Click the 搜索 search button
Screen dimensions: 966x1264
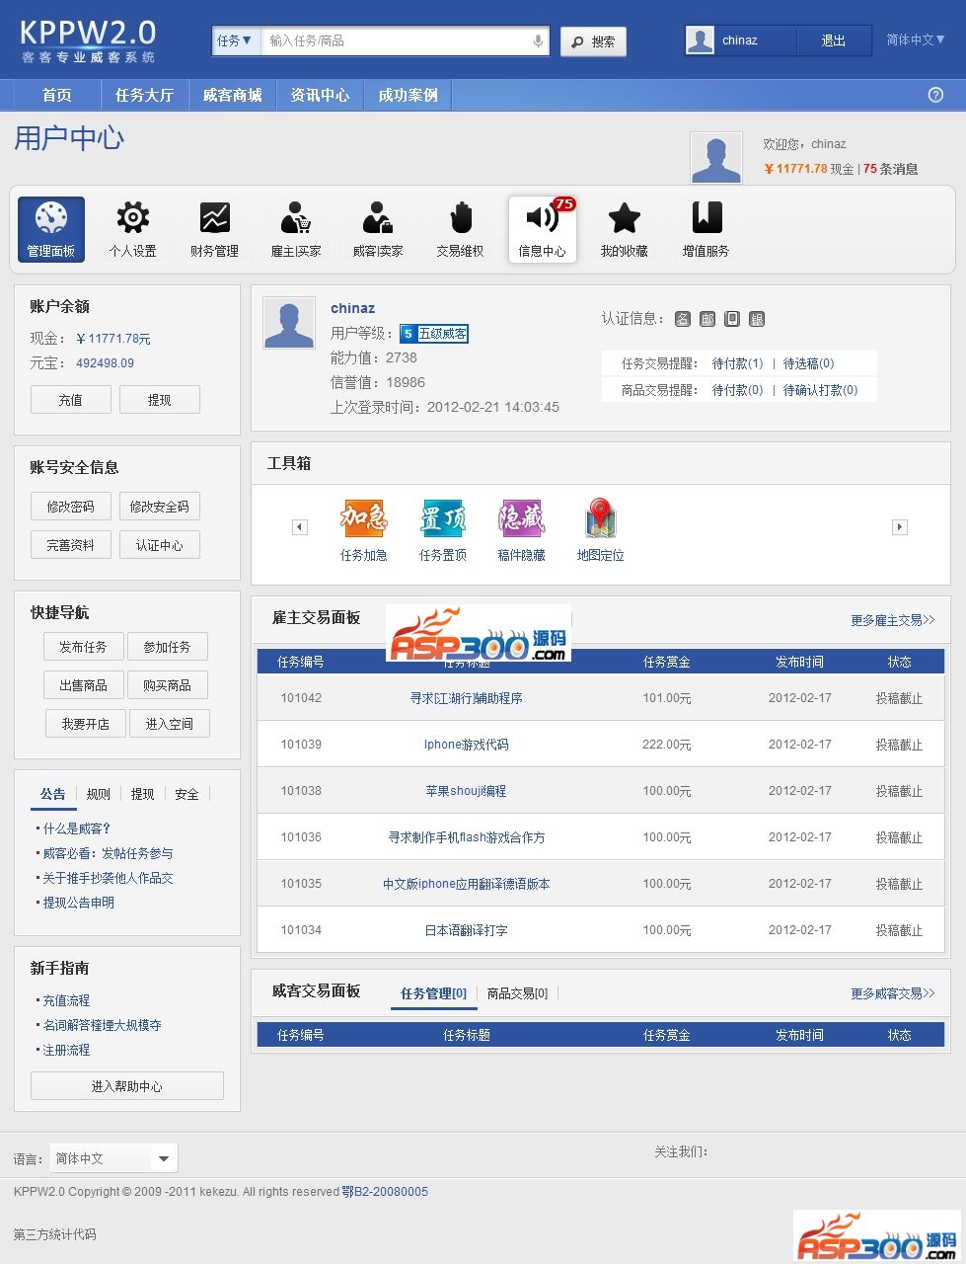593,41
